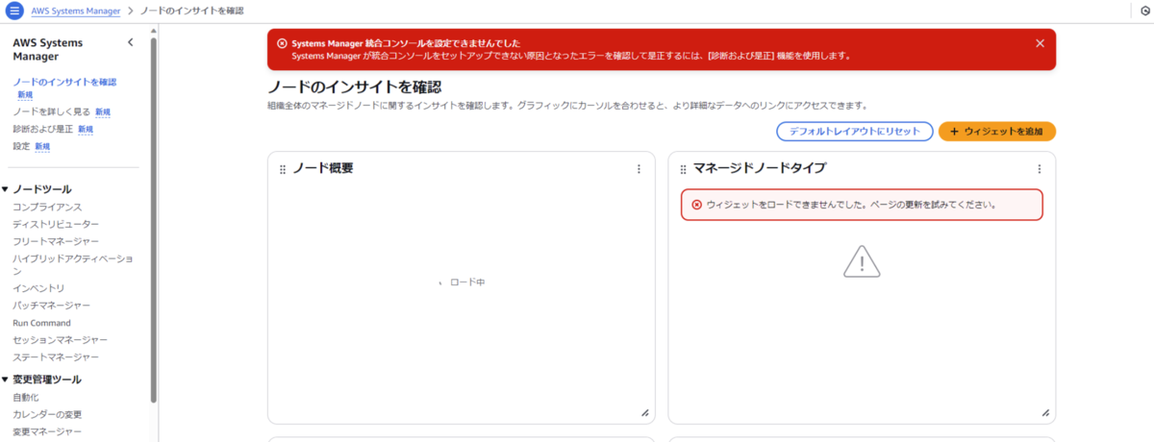
Task: Select 変更マネージャー in sidebar
Action: click(47, 432)
